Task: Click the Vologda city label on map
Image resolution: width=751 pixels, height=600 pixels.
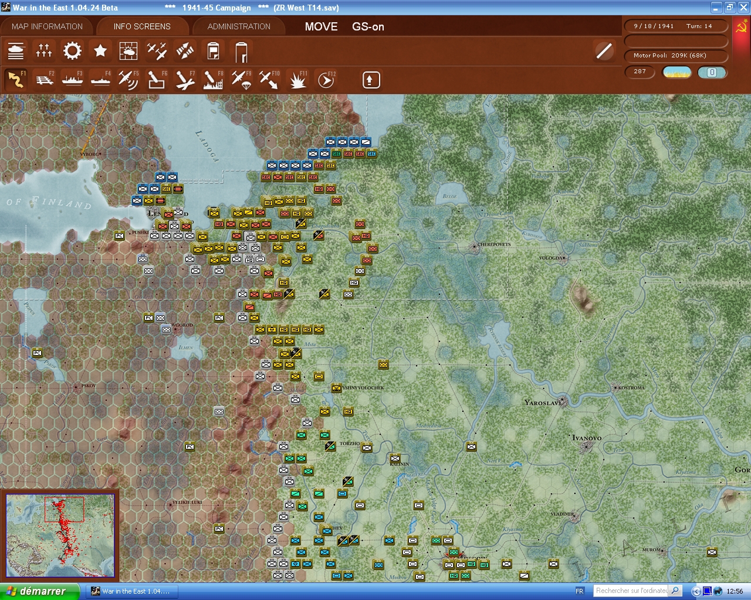Action: [x=552, y=258]
